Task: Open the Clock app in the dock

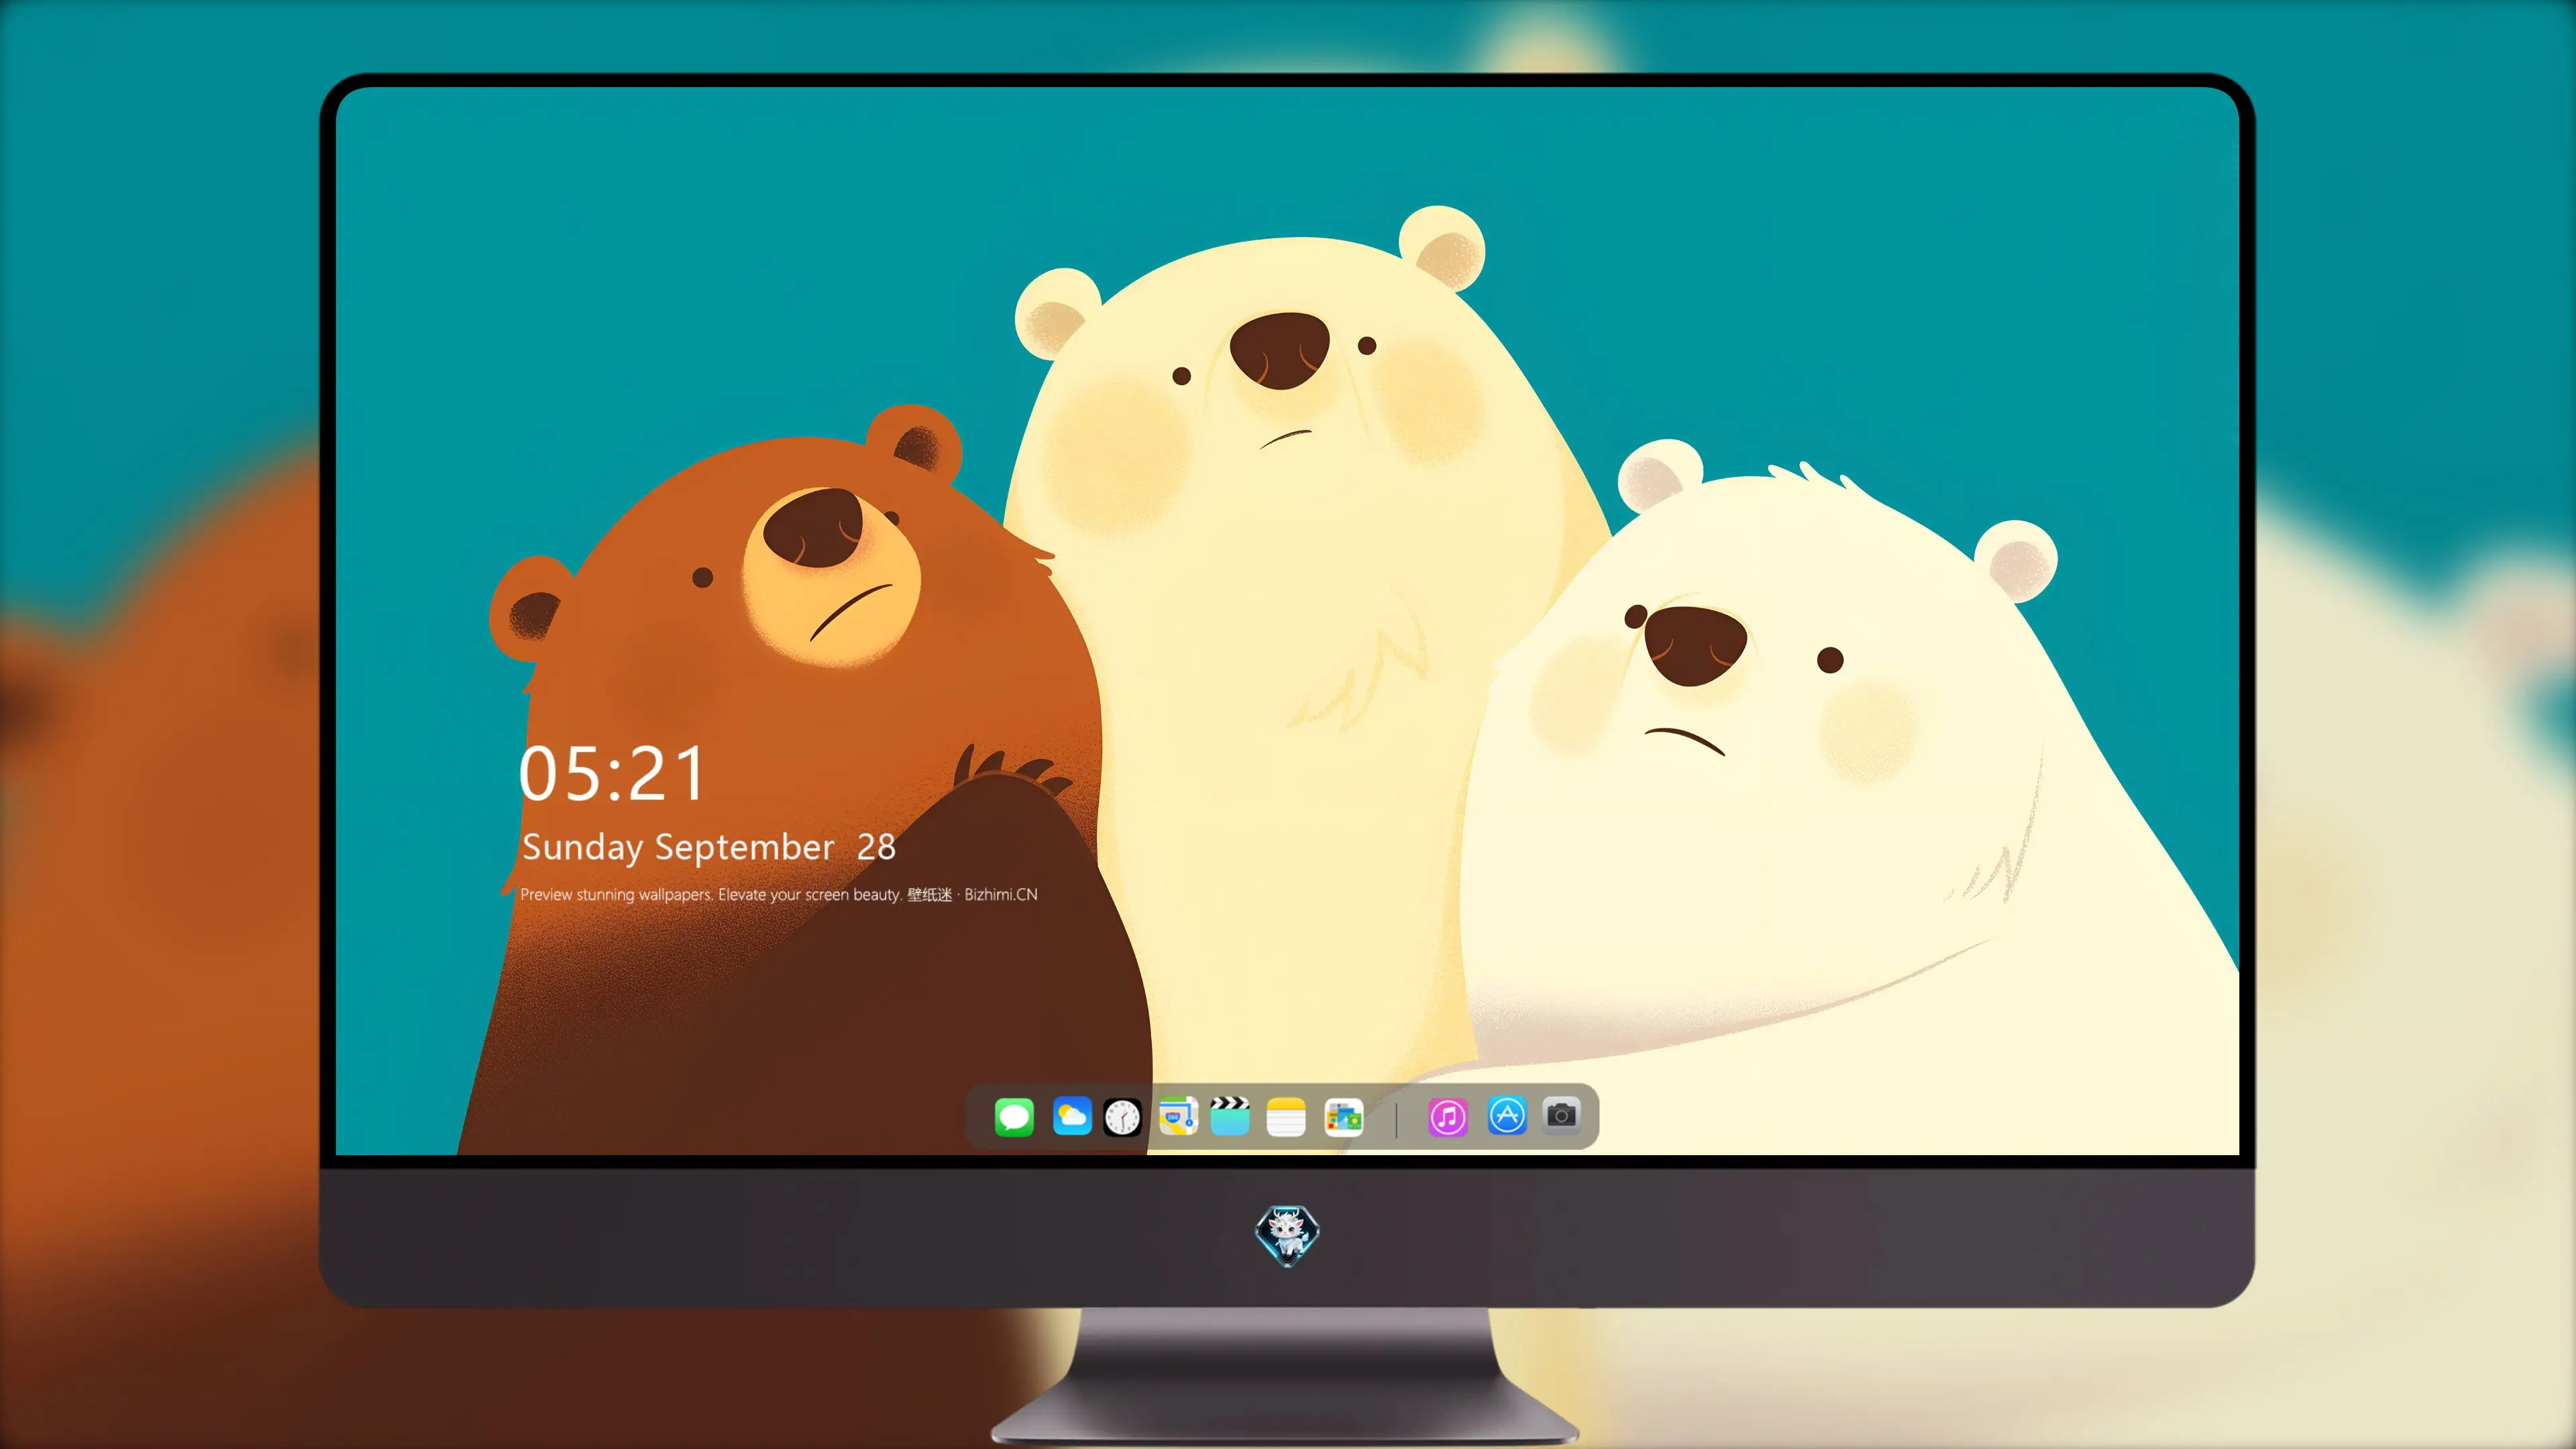Action: pyautogui.click(x=1122, y=1117)
